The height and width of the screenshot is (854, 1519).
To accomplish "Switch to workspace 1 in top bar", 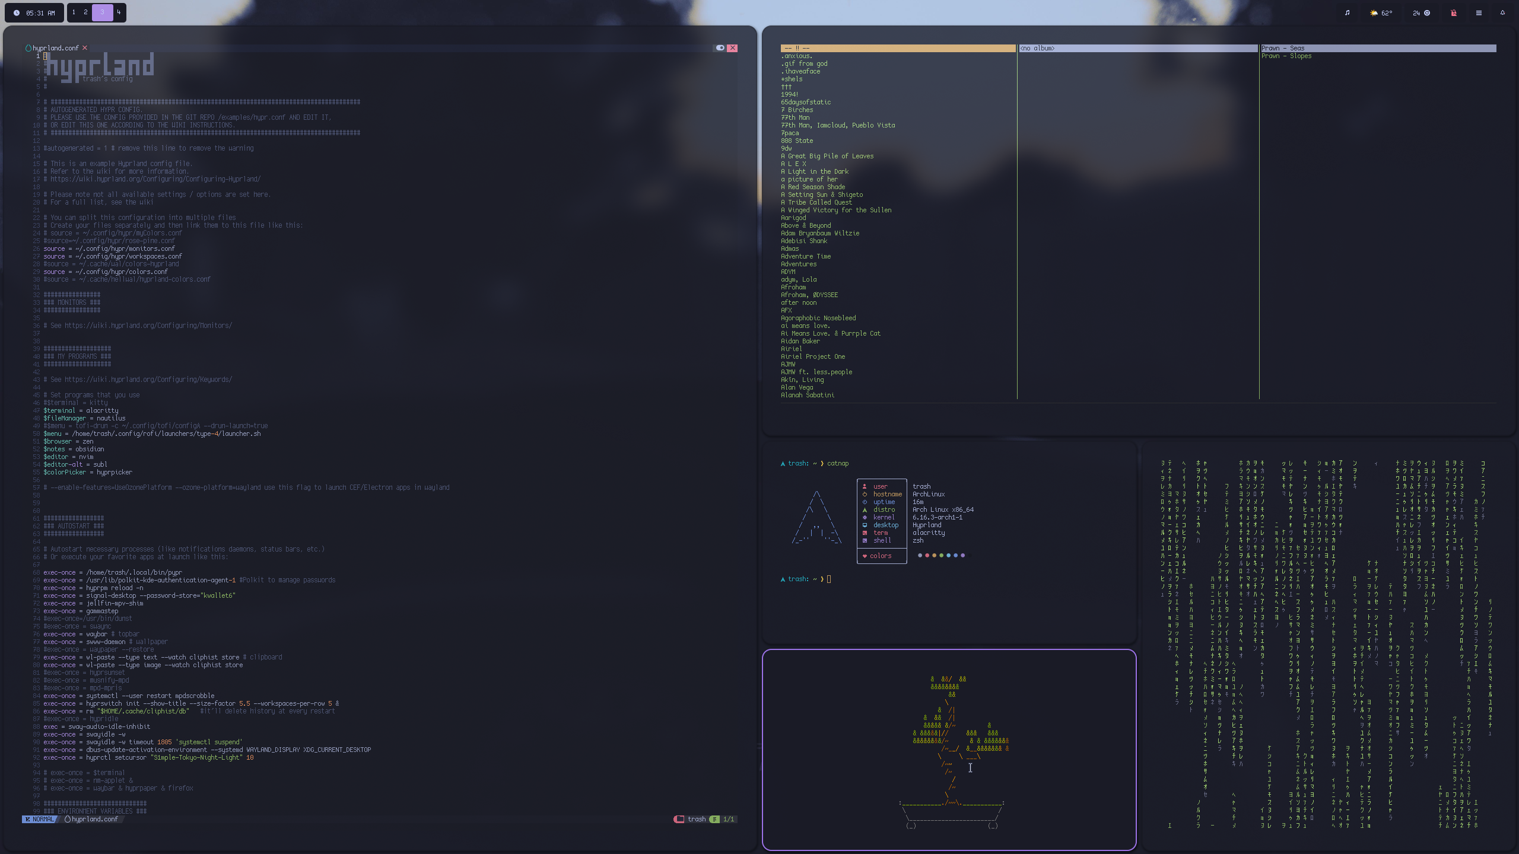I will [74, 12].
